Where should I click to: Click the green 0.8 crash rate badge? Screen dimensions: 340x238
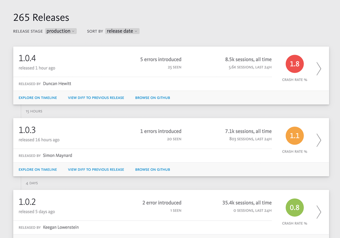point(294,207)
